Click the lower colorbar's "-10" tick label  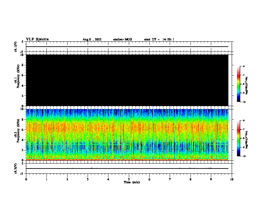(244, 156)
